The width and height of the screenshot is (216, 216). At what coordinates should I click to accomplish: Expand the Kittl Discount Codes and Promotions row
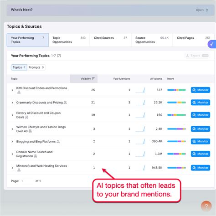point(12,90)
